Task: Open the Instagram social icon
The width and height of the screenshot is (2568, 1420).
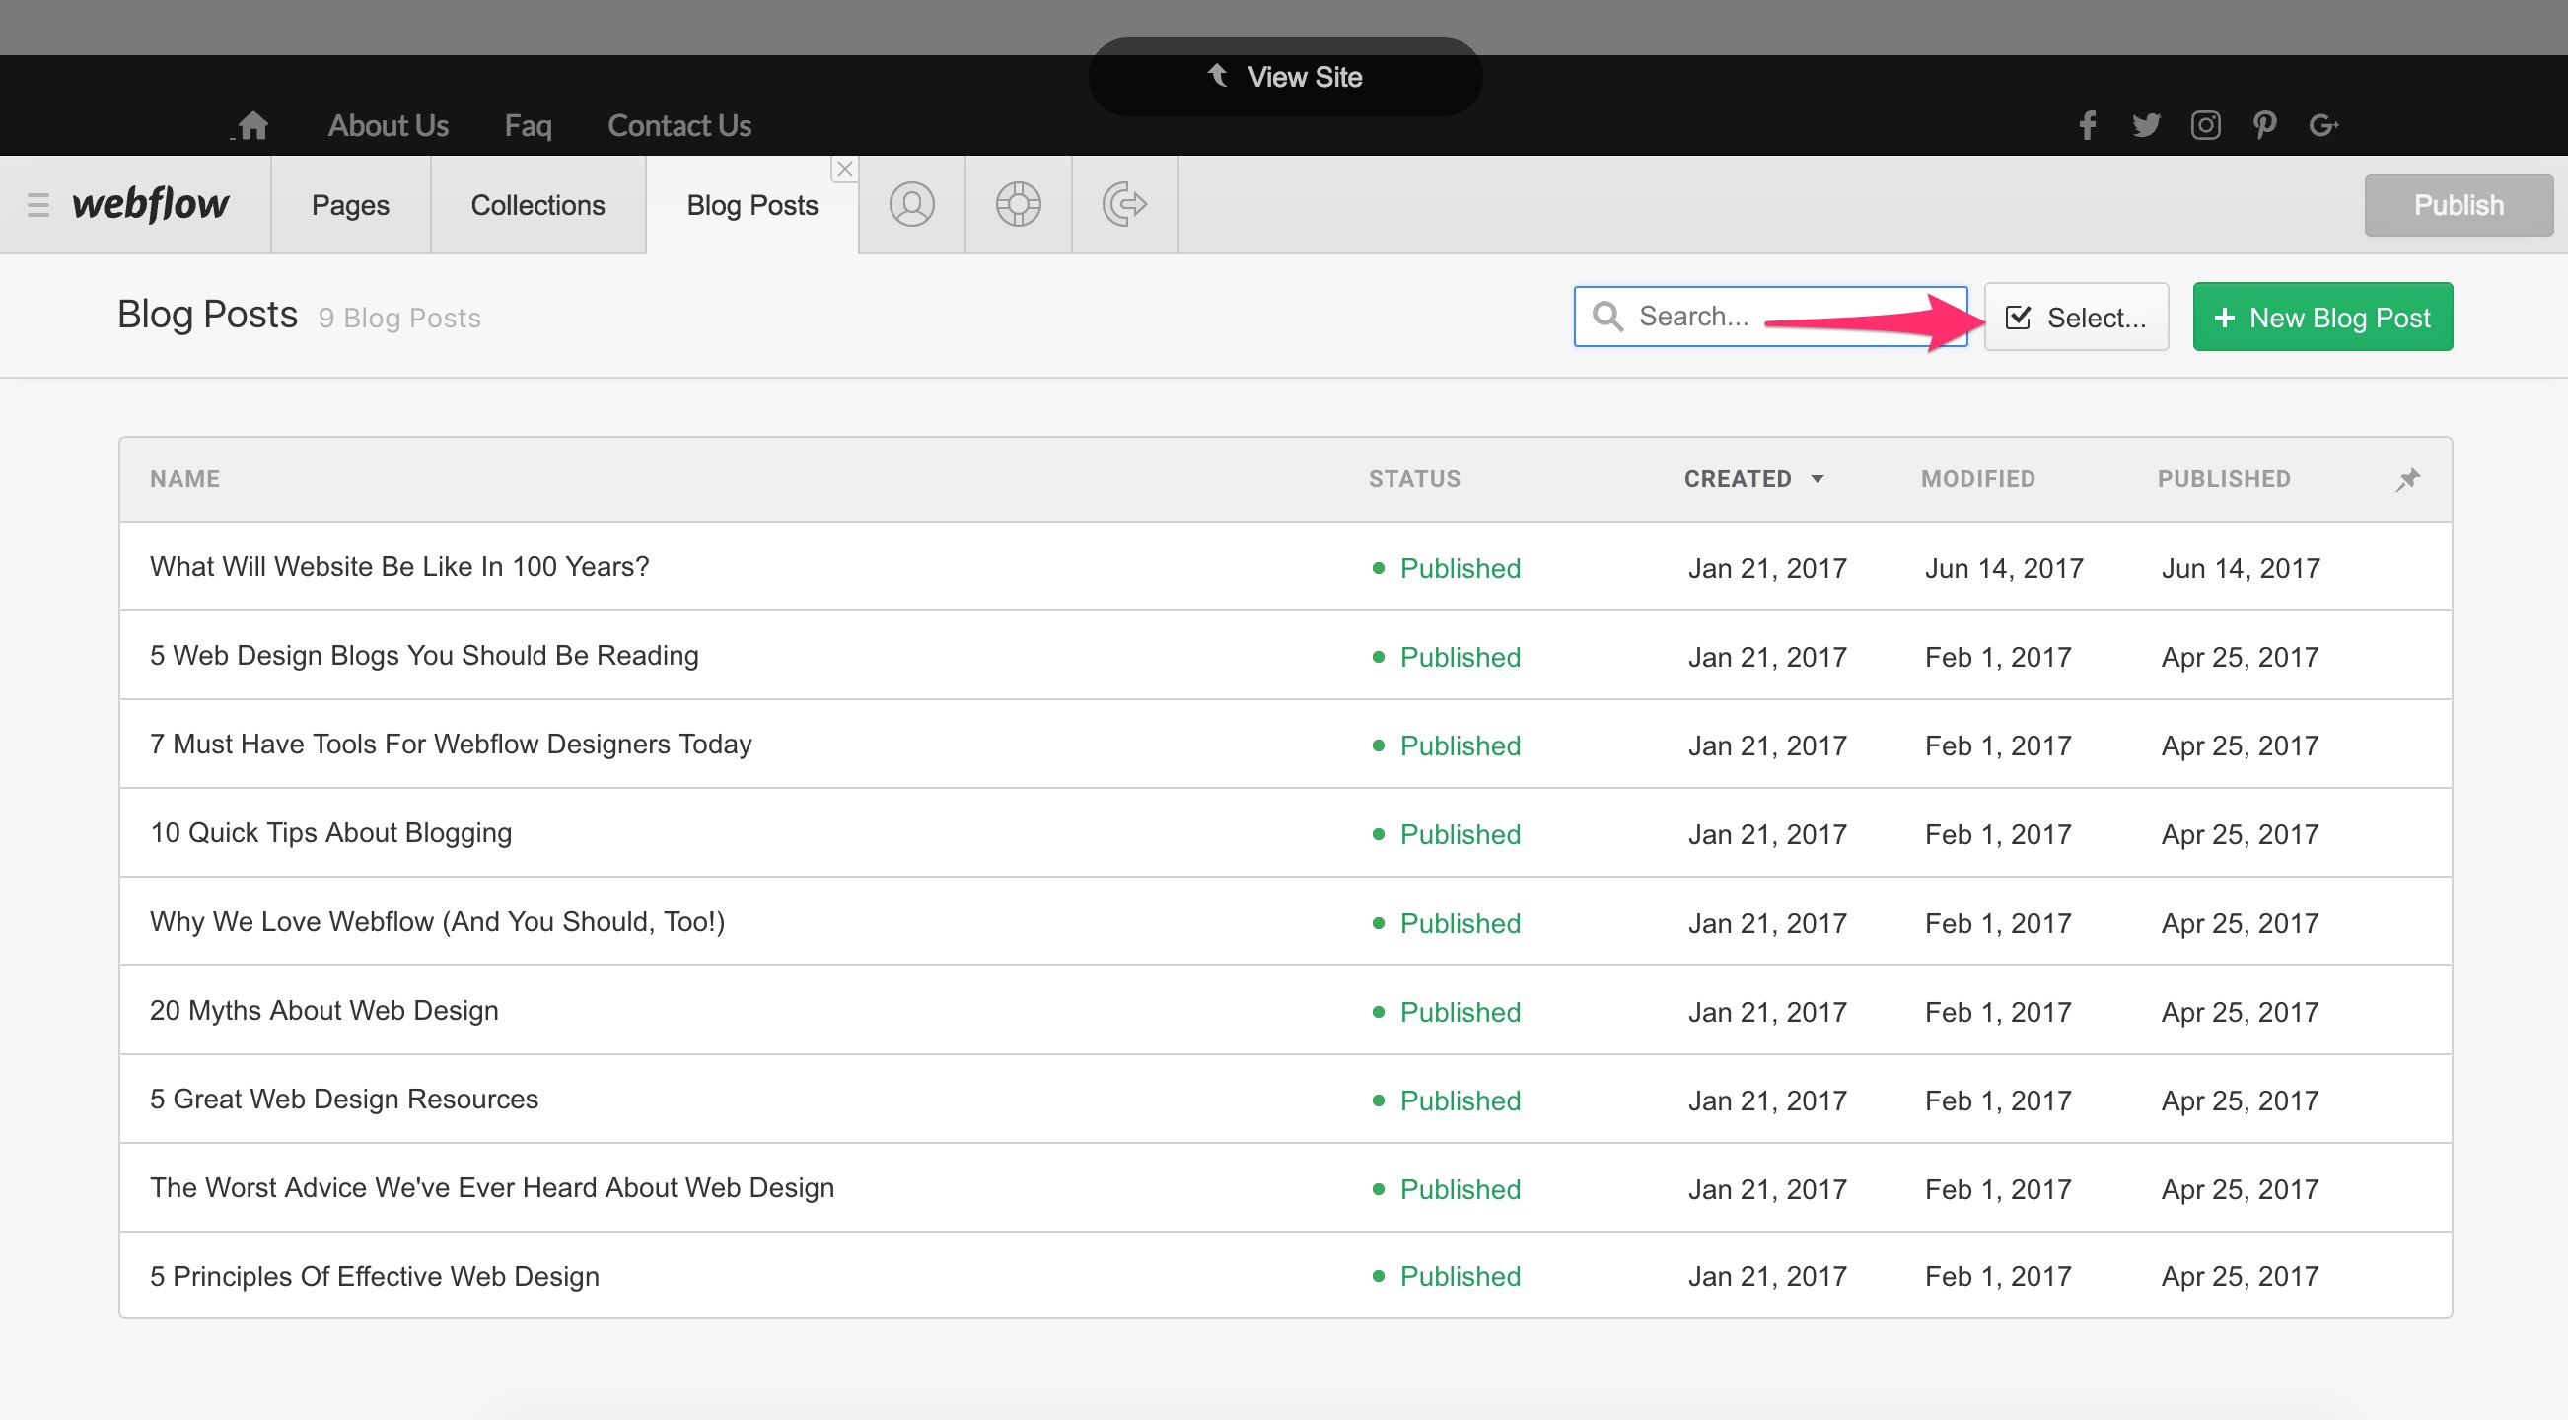Action: [2205, 125]
